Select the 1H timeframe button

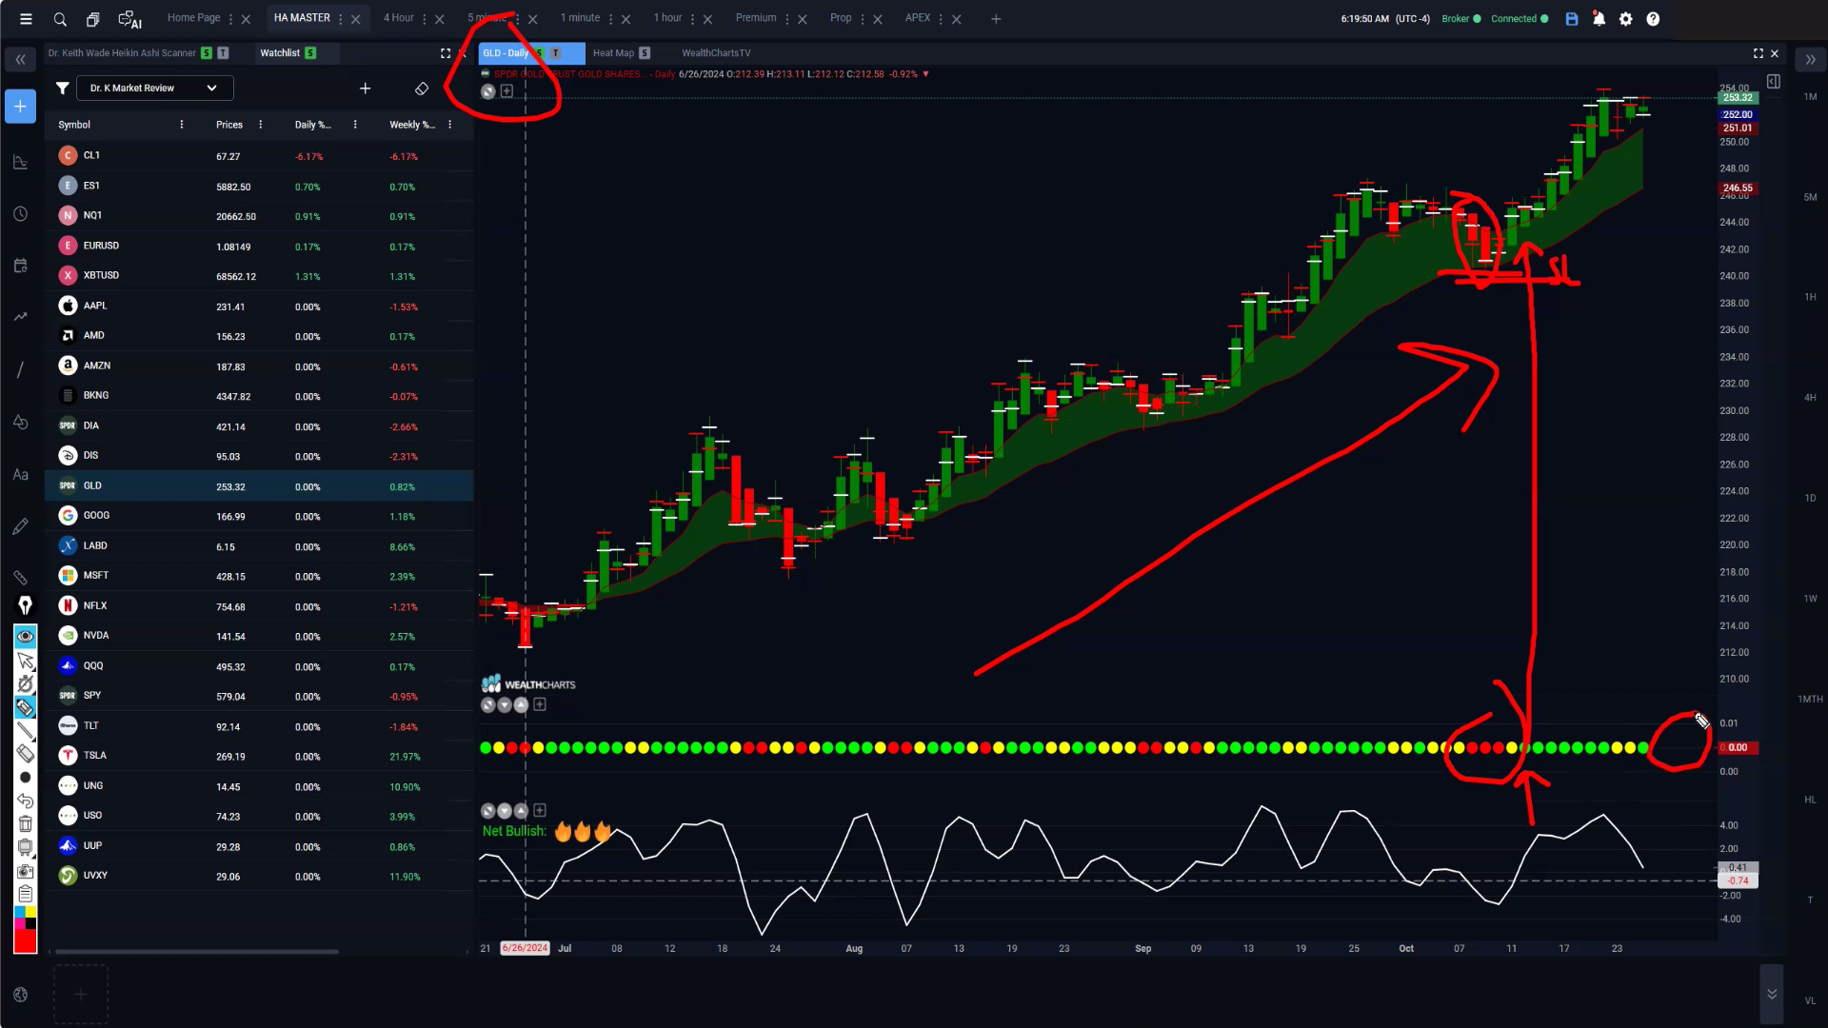pos(1810,297)
